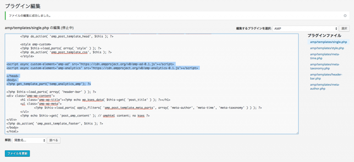354x162 pixels.
Task: Click the get_template_part('temp_analytics_amp') line
Action: click(49, 84)
